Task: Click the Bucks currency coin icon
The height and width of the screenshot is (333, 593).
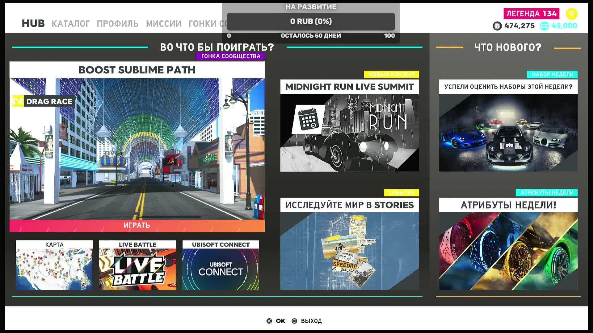Action: click(497, 26)
